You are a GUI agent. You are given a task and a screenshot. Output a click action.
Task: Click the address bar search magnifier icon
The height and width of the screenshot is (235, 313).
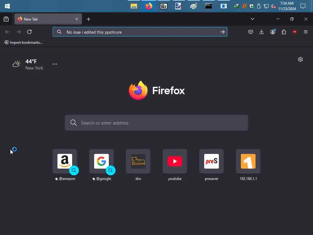tap(59, 32)
